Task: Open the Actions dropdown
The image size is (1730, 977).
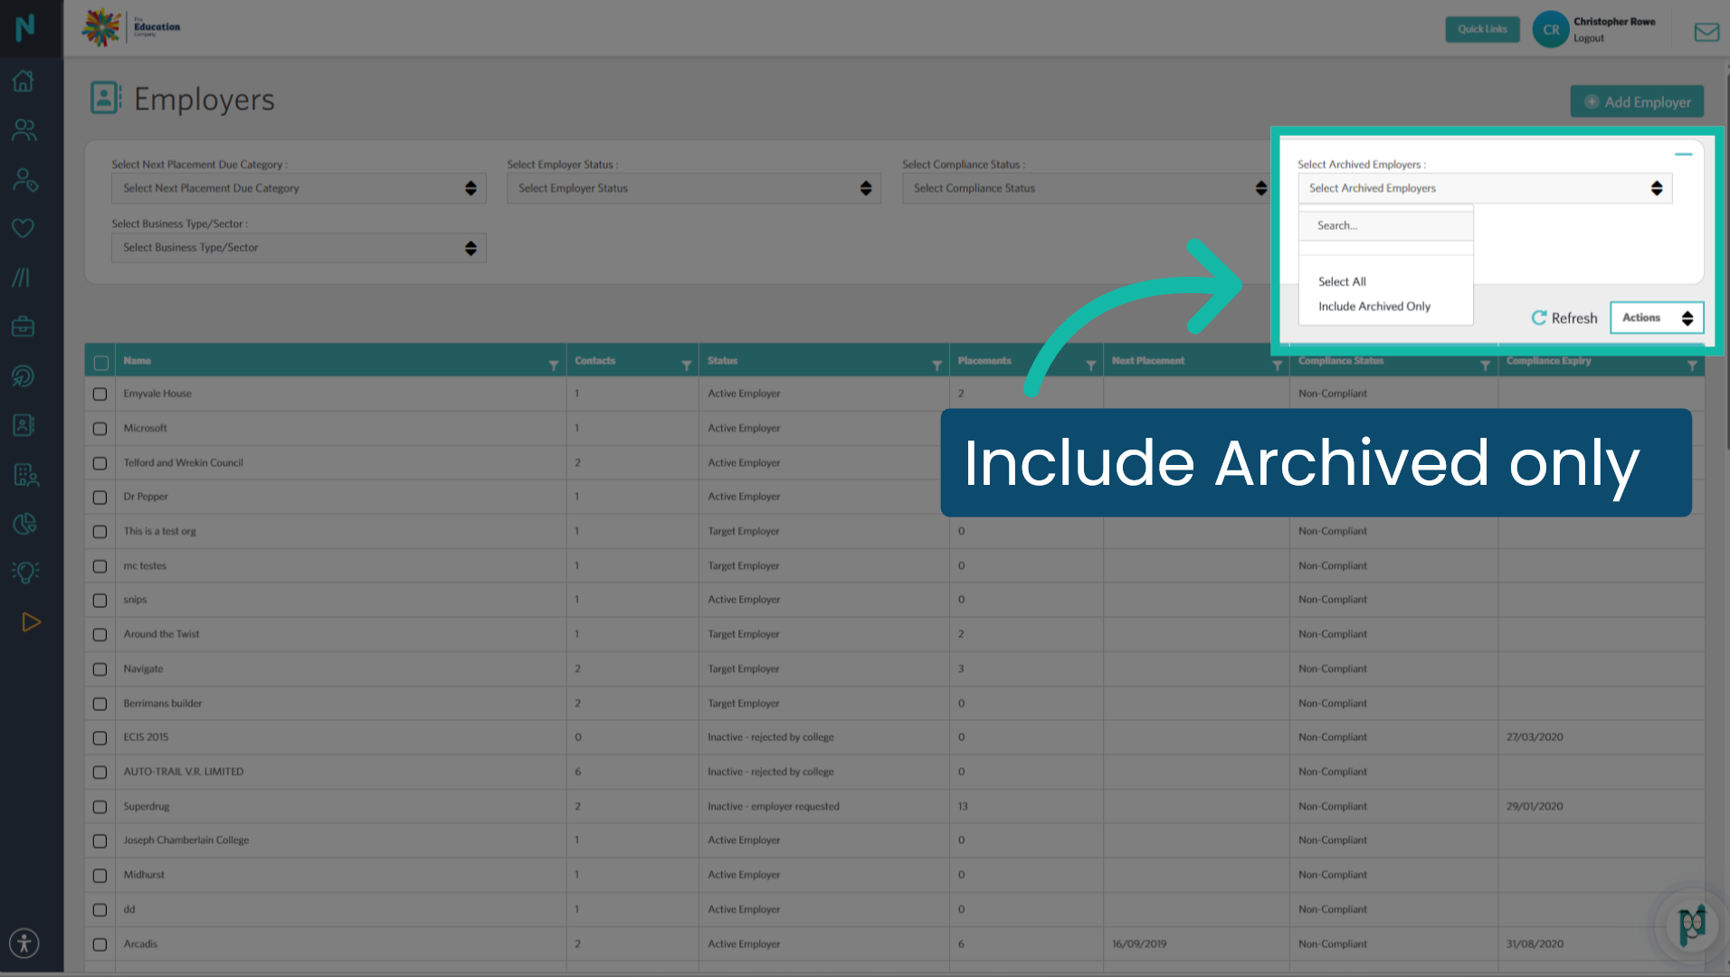Action: pyautogui.click(x=1656, y=318)
